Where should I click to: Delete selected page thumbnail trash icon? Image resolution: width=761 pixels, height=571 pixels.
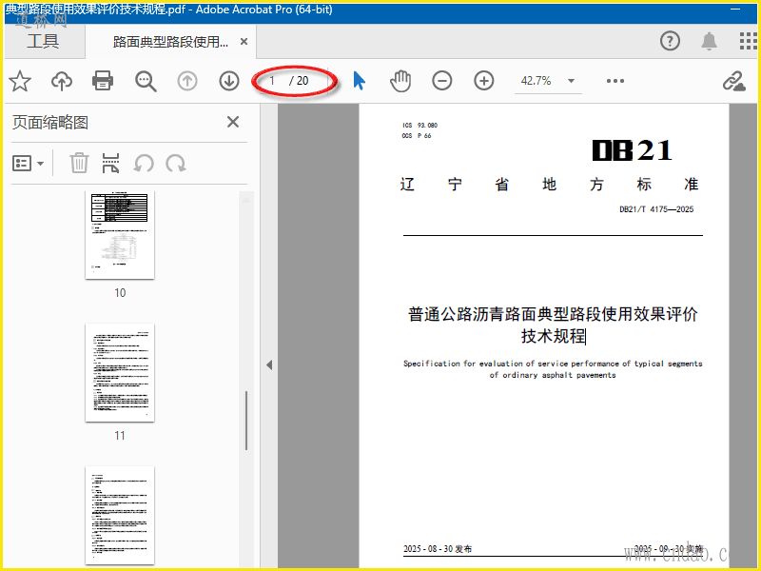point(79,163)
